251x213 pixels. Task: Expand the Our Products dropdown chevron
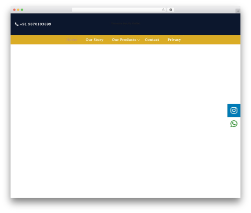[139, 40]
